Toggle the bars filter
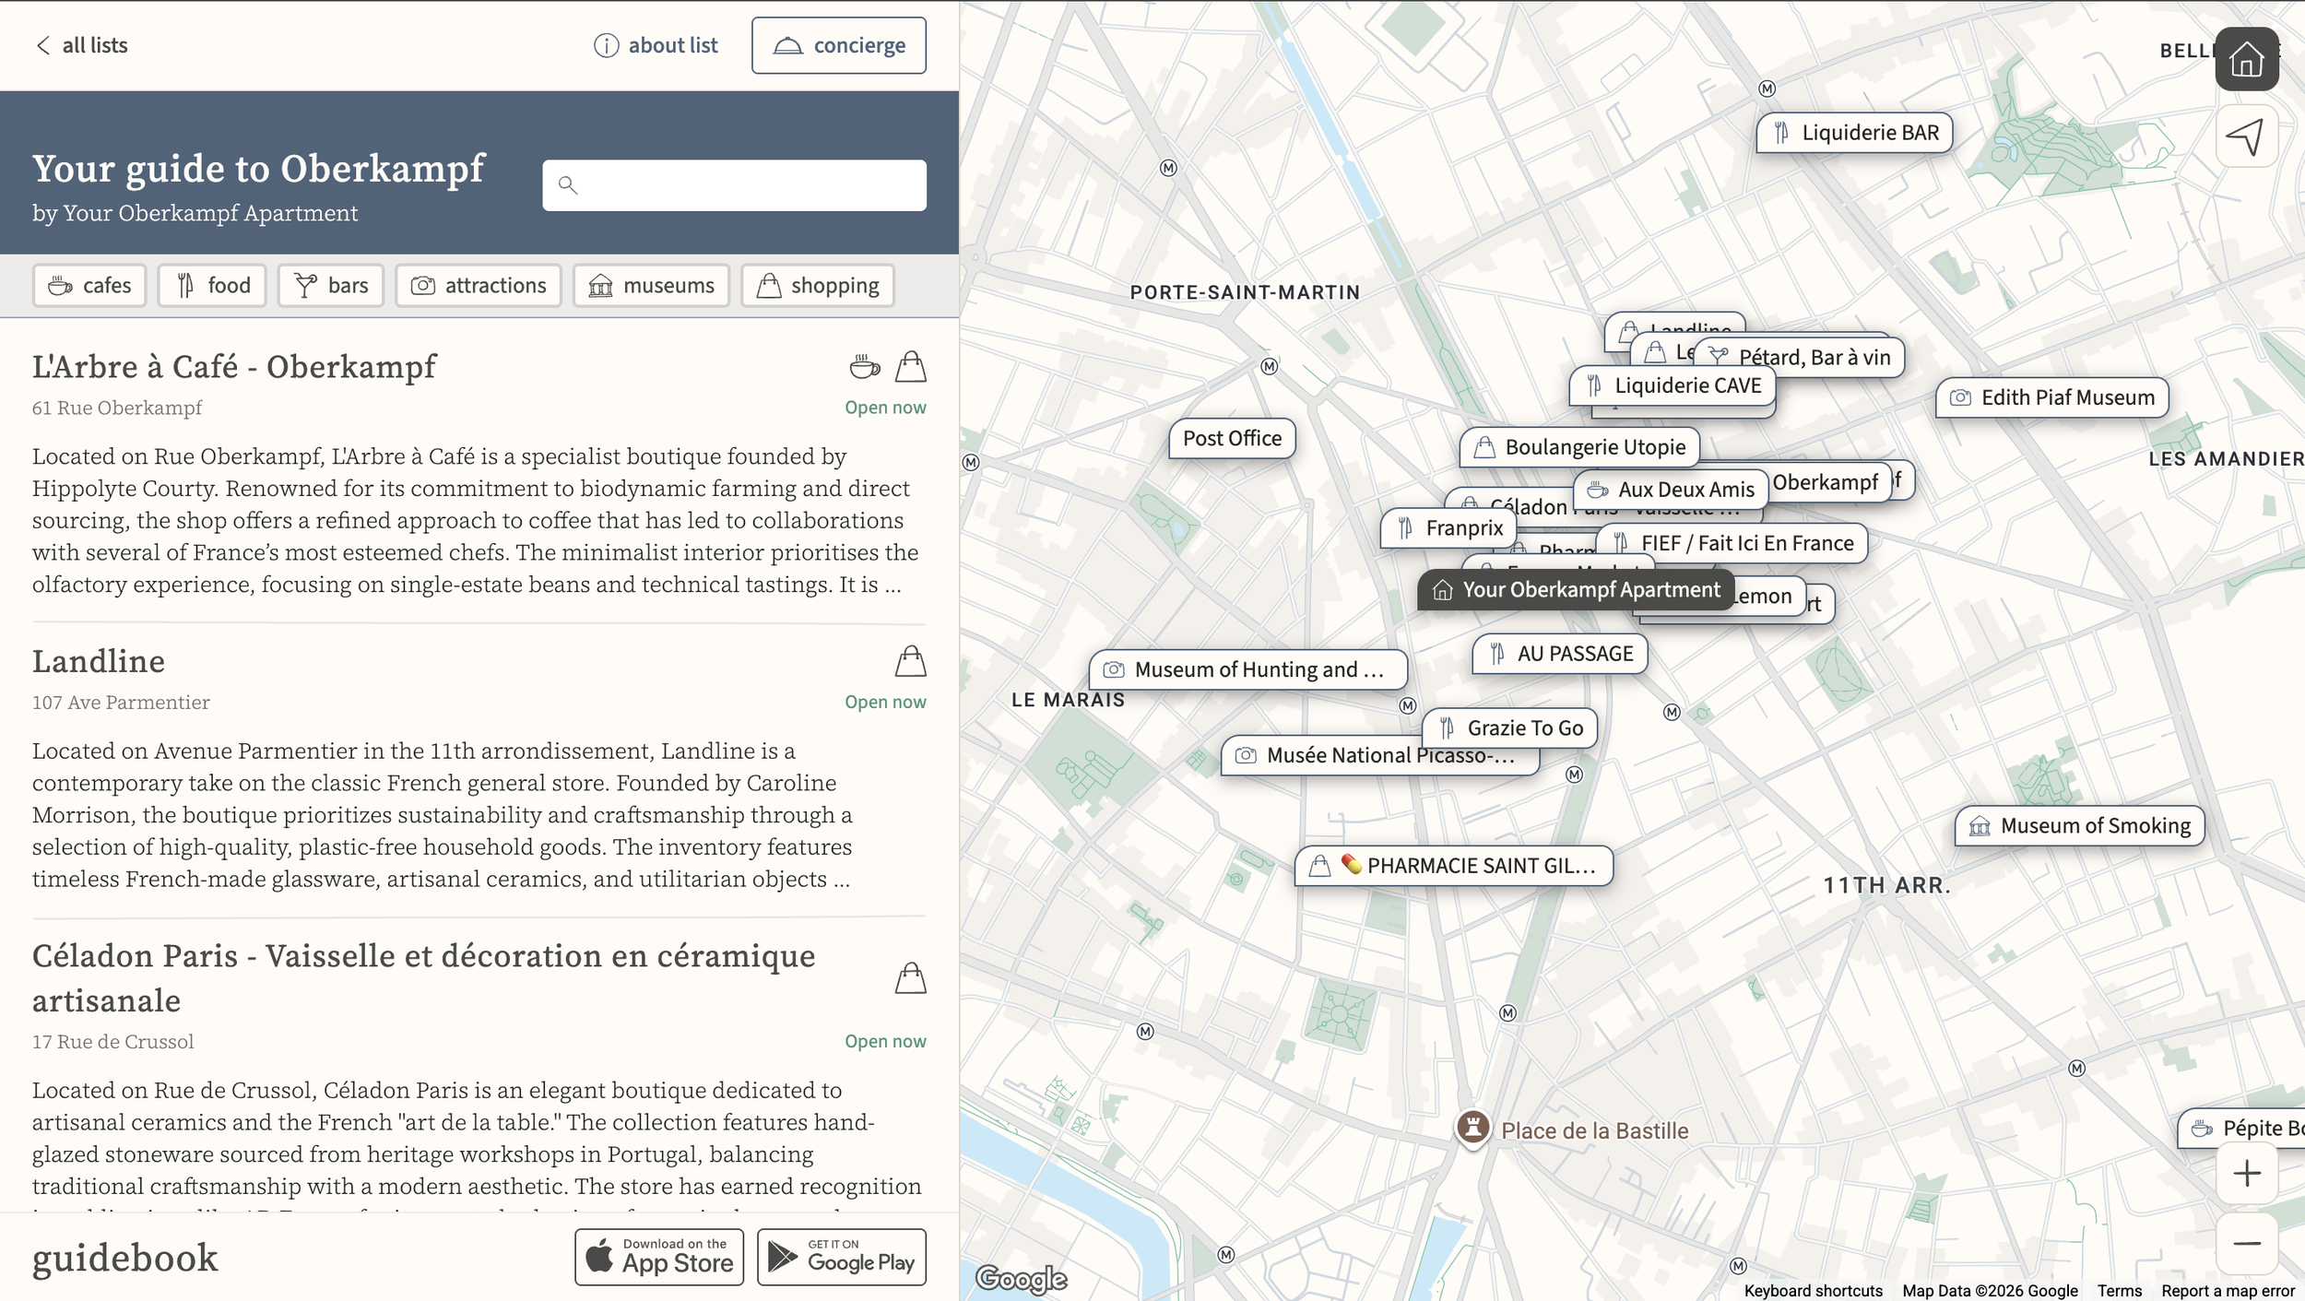The image size is (2305, 1301). [331, 286]
